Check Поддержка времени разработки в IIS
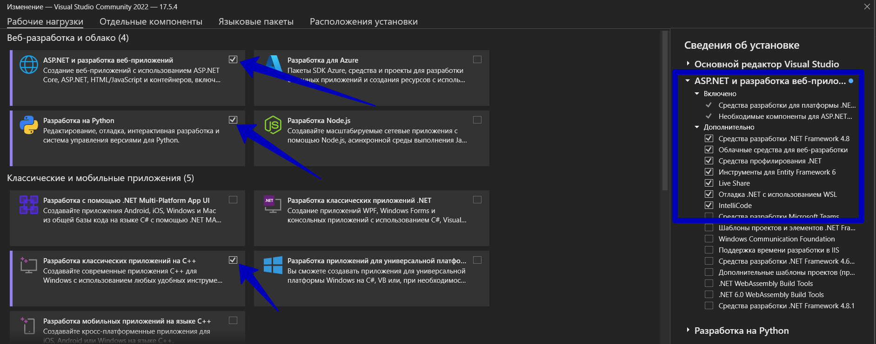 click(709, 250)
